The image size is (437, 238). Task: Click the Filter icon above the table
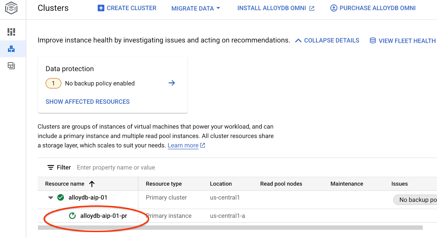[x=51, y=167]
